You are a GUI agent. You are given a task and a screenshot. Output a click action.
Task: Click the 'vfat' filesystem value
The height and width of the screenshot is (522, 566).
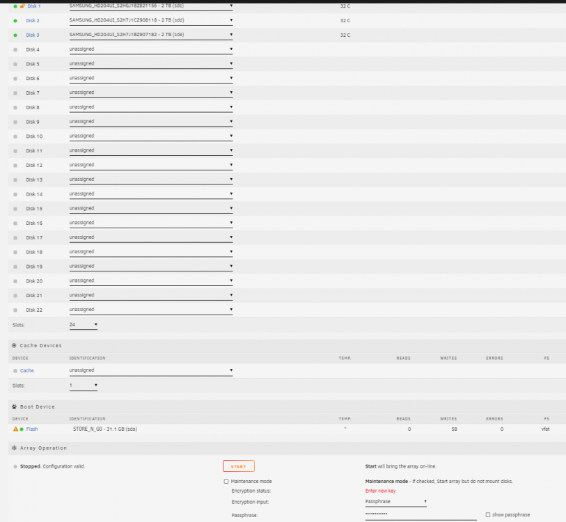(545, 429)
